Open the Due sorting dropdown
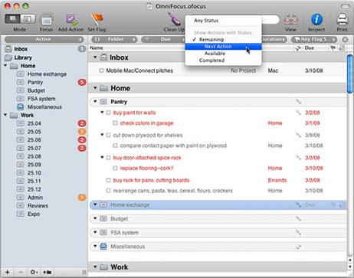This screenshot has width=354, height=278. click(163, 39)
